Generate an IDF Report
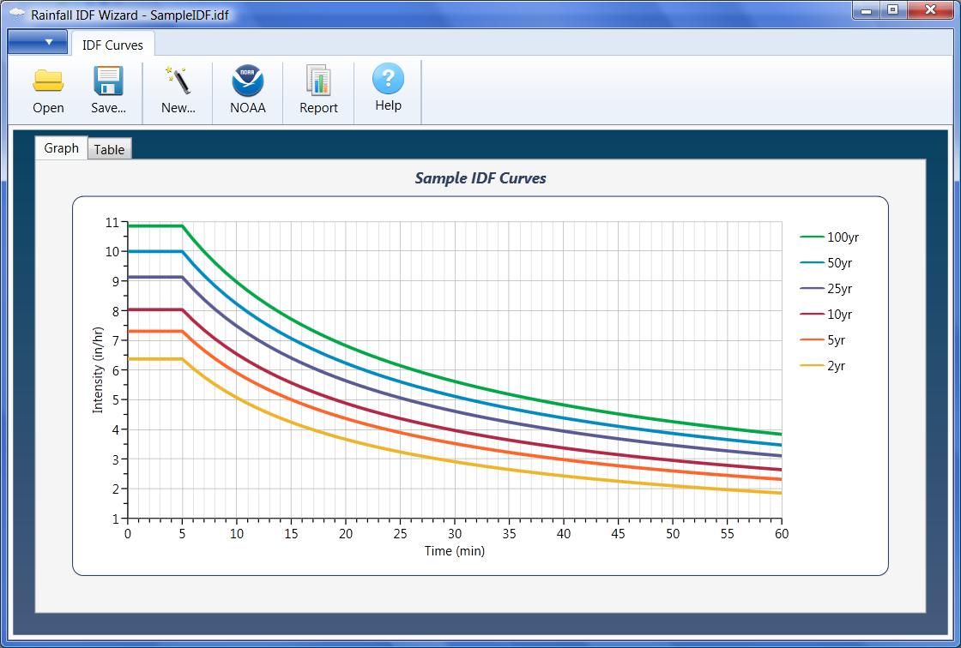961x648 pixels. (x=318, y=90)
